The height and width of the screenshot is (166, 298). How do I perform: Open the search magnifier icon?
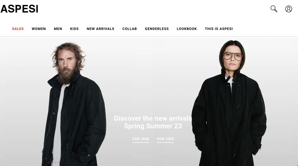point(274,9)
